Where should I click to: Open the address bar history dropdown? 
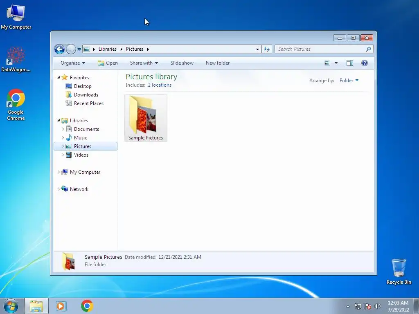pos(257,49)
